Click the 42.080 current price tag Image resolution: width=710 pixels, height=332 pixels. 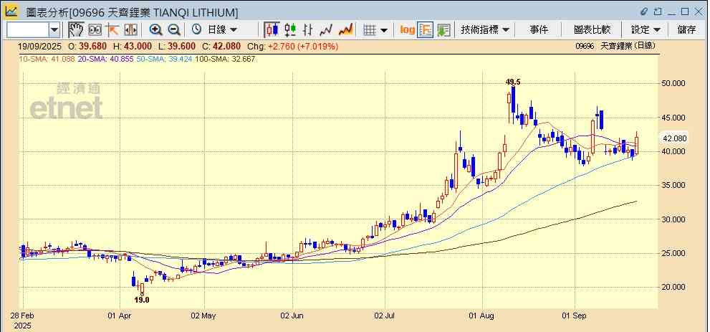click(x=674, y=138)
